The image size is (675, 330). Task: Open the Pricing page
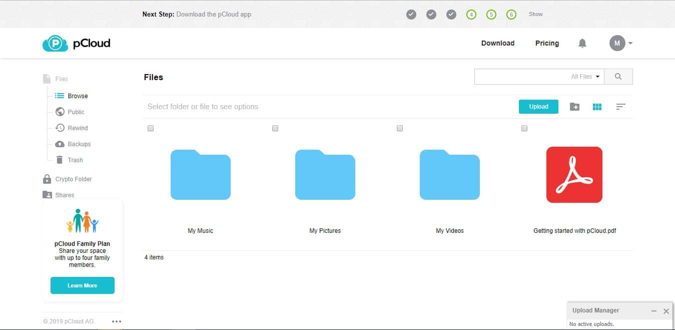click(x=547, y=43)
